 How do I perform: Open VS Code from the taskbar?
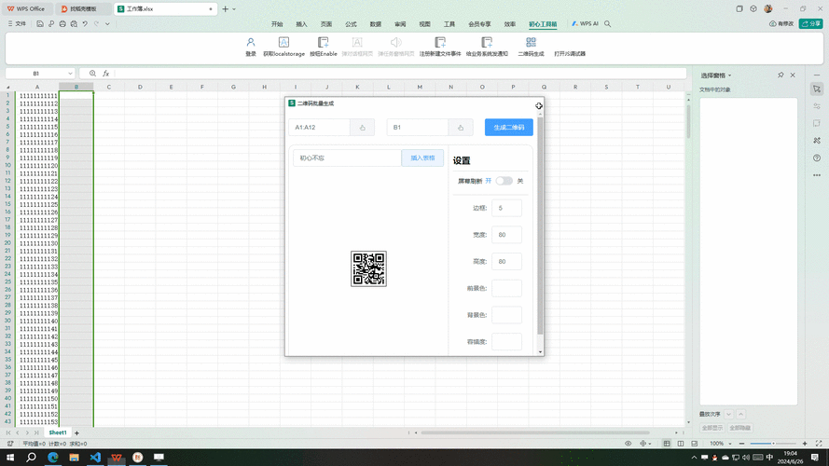tap(95, 457)
